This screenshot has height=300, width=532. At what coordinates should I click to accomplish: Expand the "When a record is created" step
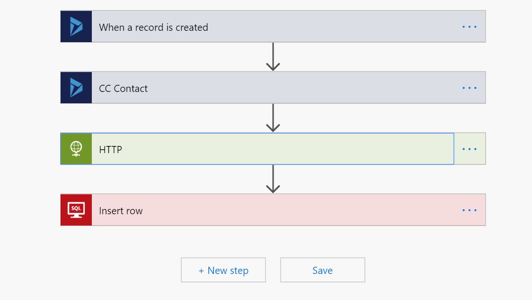(153, 27)
